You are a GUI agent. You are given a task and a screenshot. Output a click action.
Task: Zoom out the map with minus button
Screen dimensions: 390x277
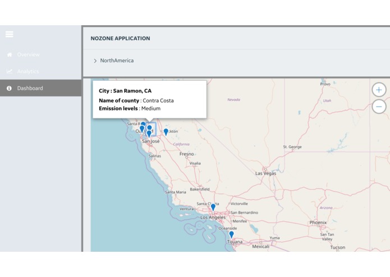[x=379, y=107]
